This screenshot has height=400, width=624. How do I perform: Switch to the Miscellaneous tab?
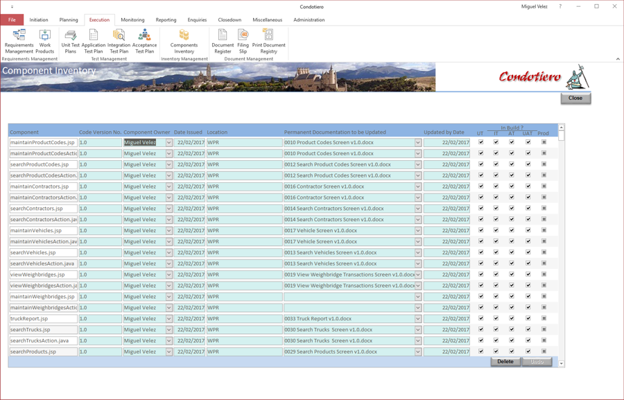[x=268, y=20]
